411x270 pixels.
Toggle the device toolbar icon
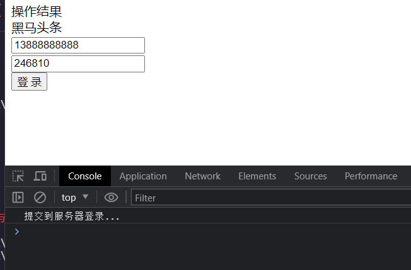pyautogui.click(x=40, y=176)
